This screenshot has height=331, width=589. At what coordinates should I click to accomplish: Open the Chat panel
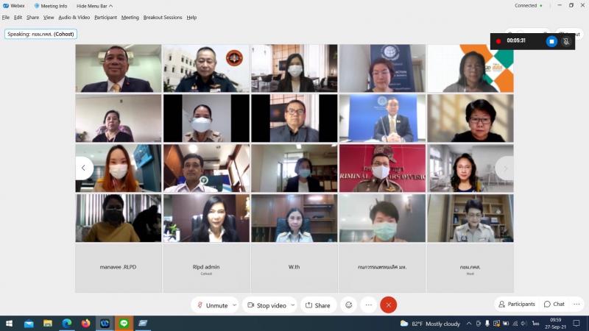point(554,304)
